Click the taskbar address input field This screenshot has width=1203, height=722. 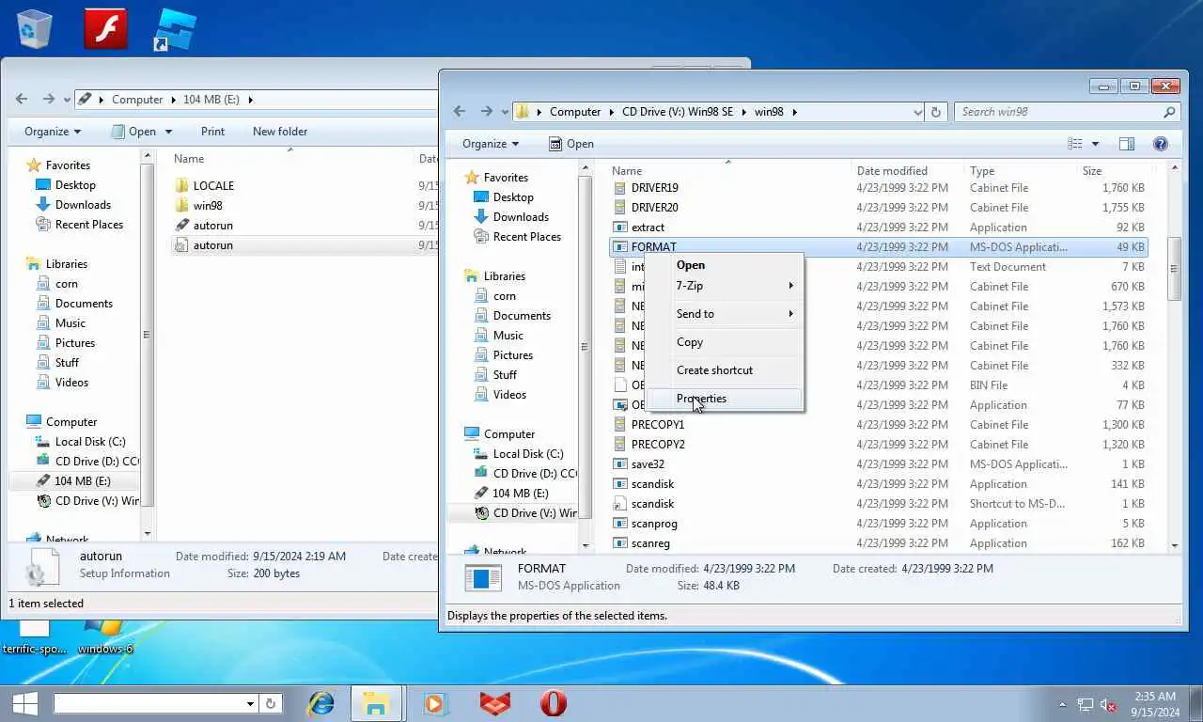(x=149, y=703)
